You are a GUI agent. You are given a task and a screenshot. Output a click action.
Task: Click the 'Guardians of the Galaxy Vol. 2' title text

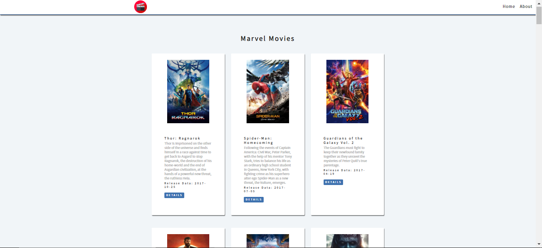(343, 141)
